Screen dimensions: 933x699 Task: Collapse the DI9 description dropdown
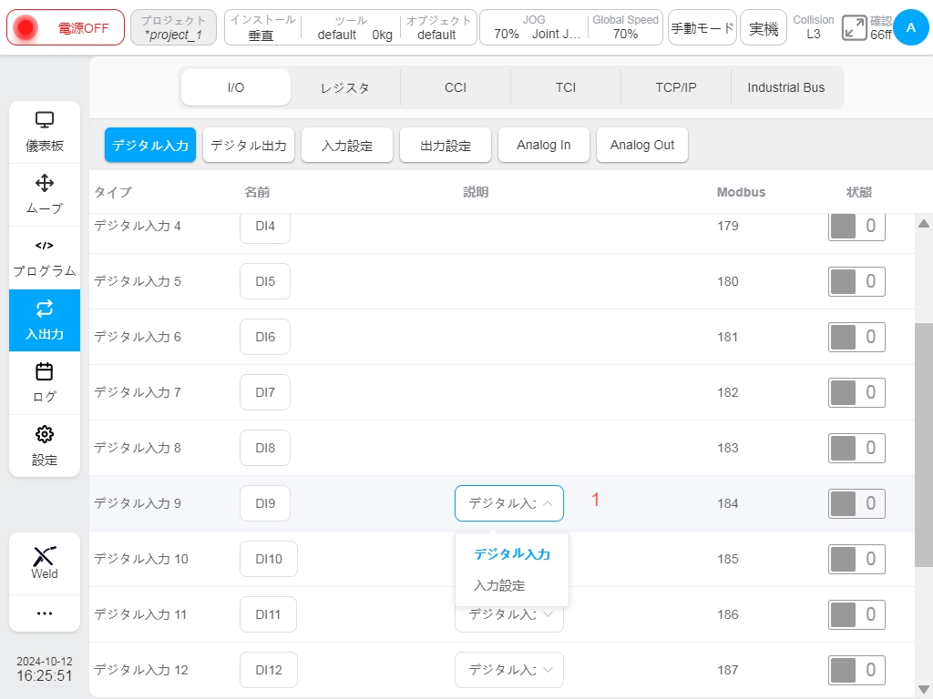pos(509,503)
